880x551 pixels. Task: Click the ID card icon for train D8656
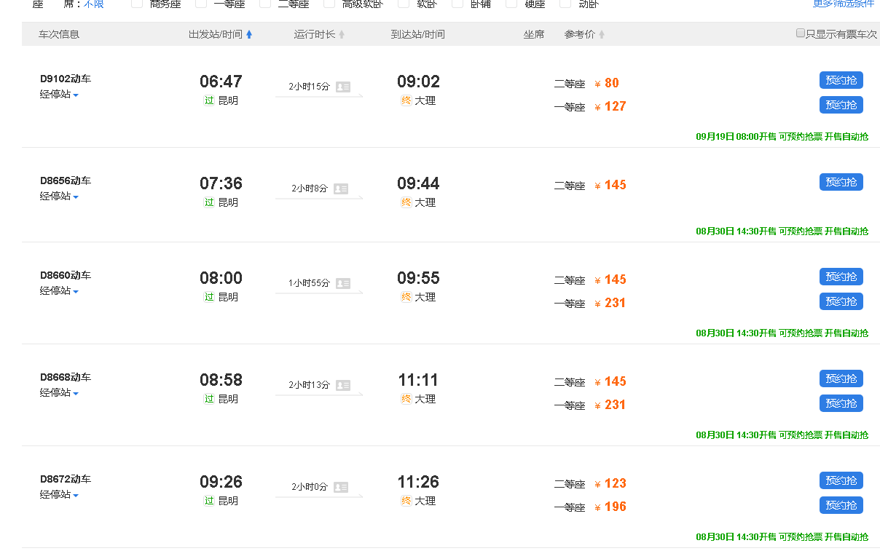(341, 189)
